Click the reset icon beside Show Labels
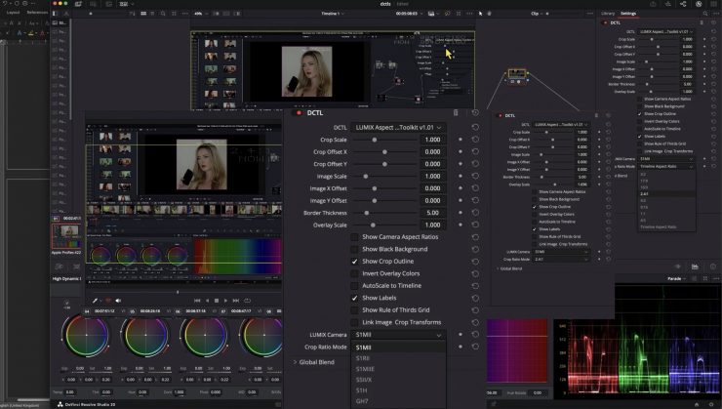The width and height of the screenshot is (722, 409). (475, 298)
